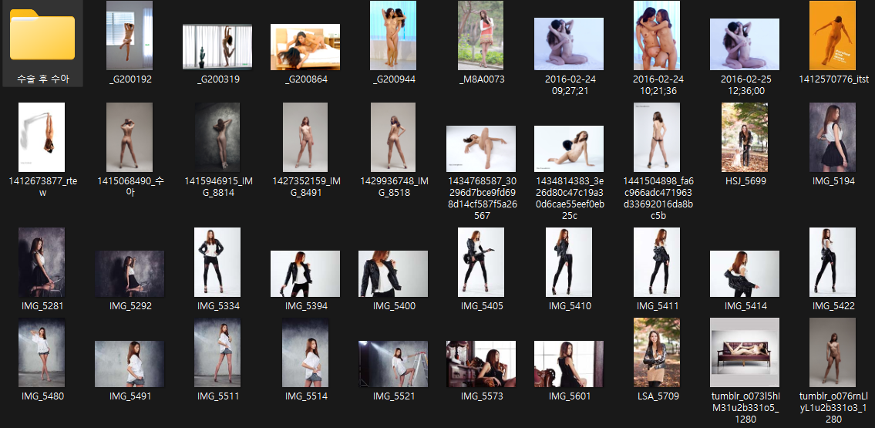
Task: Select file starting with 1441504898_fa6
Action: 657,137
